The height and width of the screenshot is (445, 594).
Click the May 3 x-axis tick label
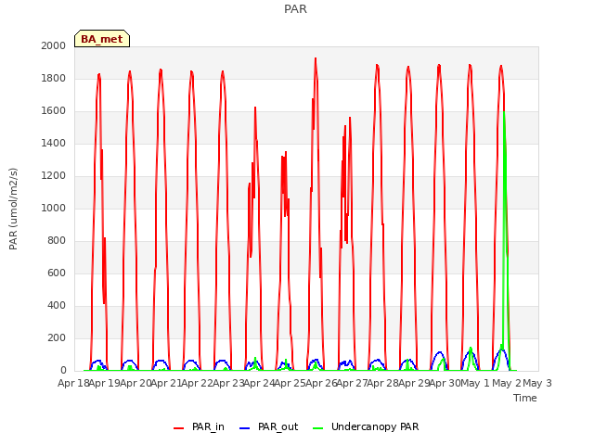tap(537, 383)
